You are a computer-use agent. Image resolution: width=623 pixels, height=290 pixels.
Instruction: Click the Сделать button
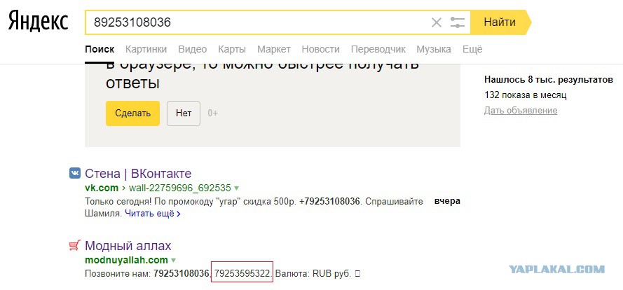pos(132,113)
